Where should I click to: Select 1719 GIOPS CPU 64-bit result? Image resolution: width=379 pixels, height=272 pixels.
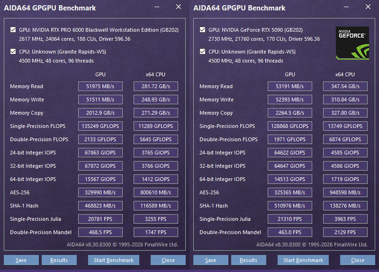click(x=345, y=179)
